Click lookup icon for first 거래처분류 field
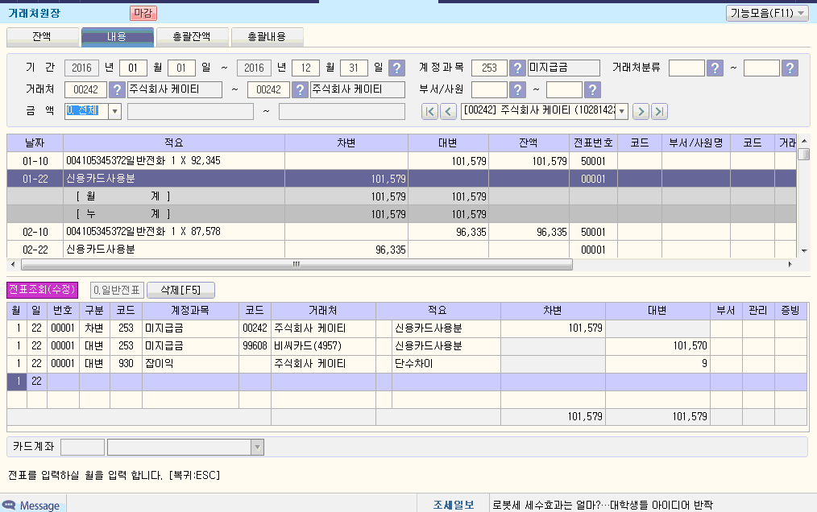Image resolution: width=817 pixels, height=512 pixels. click(715, 68)
